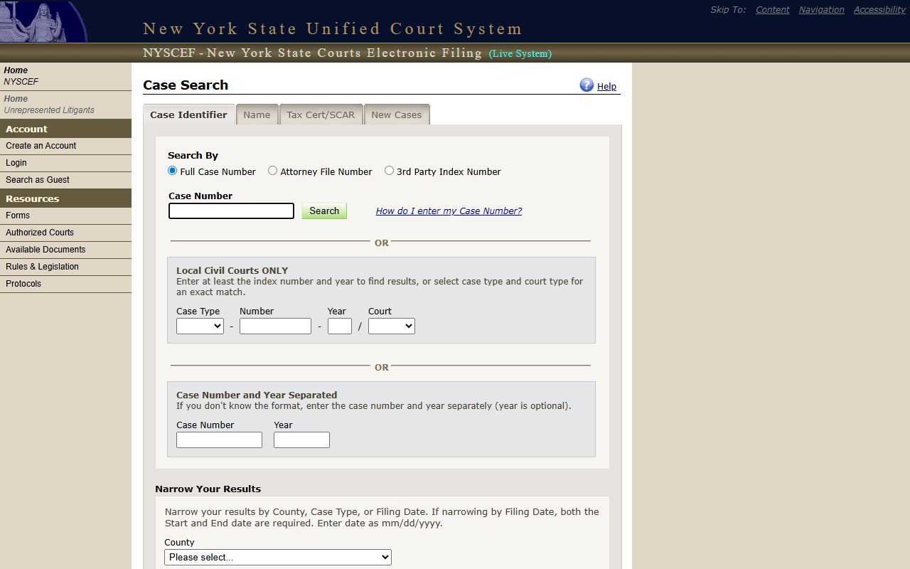Click the Narrow Your Results heading
910x569 pixels.
208,489
